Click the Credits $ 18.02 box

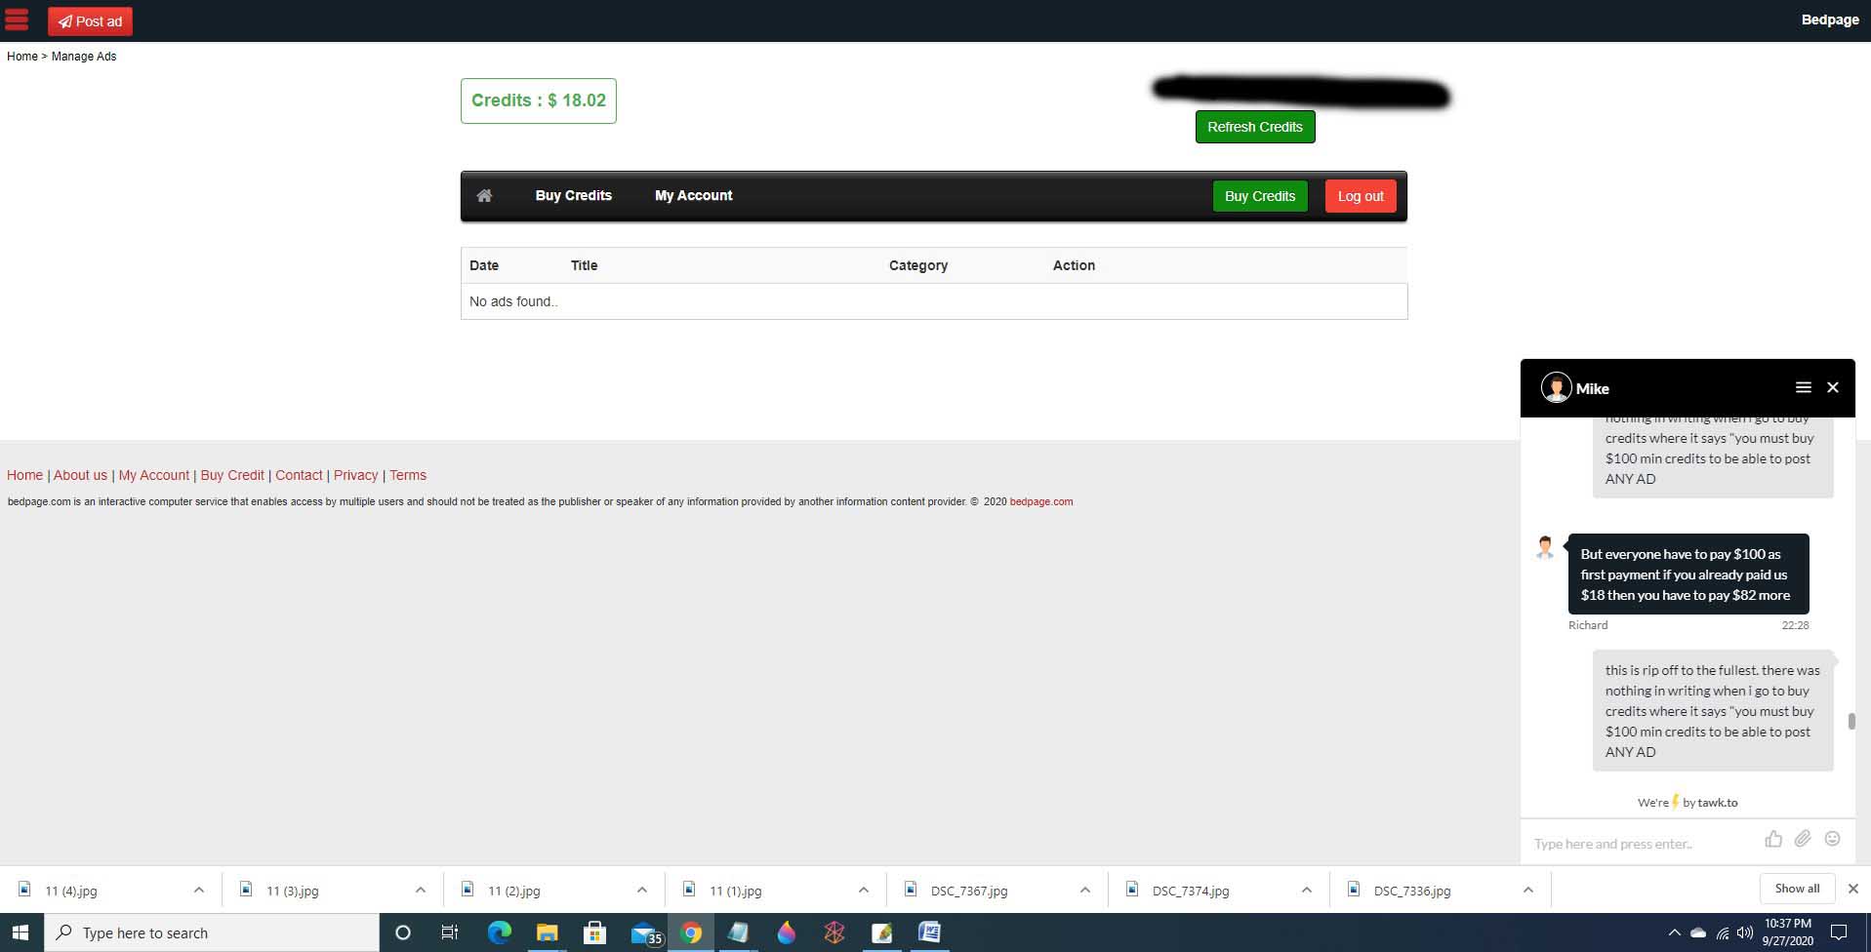coord(538,100)
